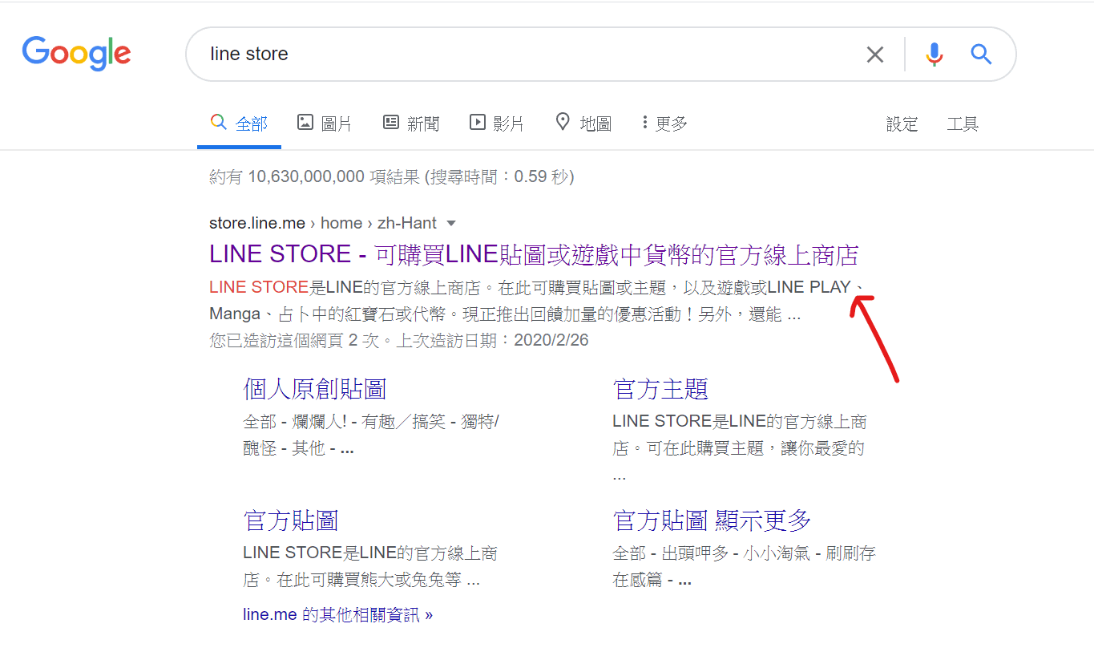Click inside the search input field
1094x648 pixels.
(x=481, y=54)
